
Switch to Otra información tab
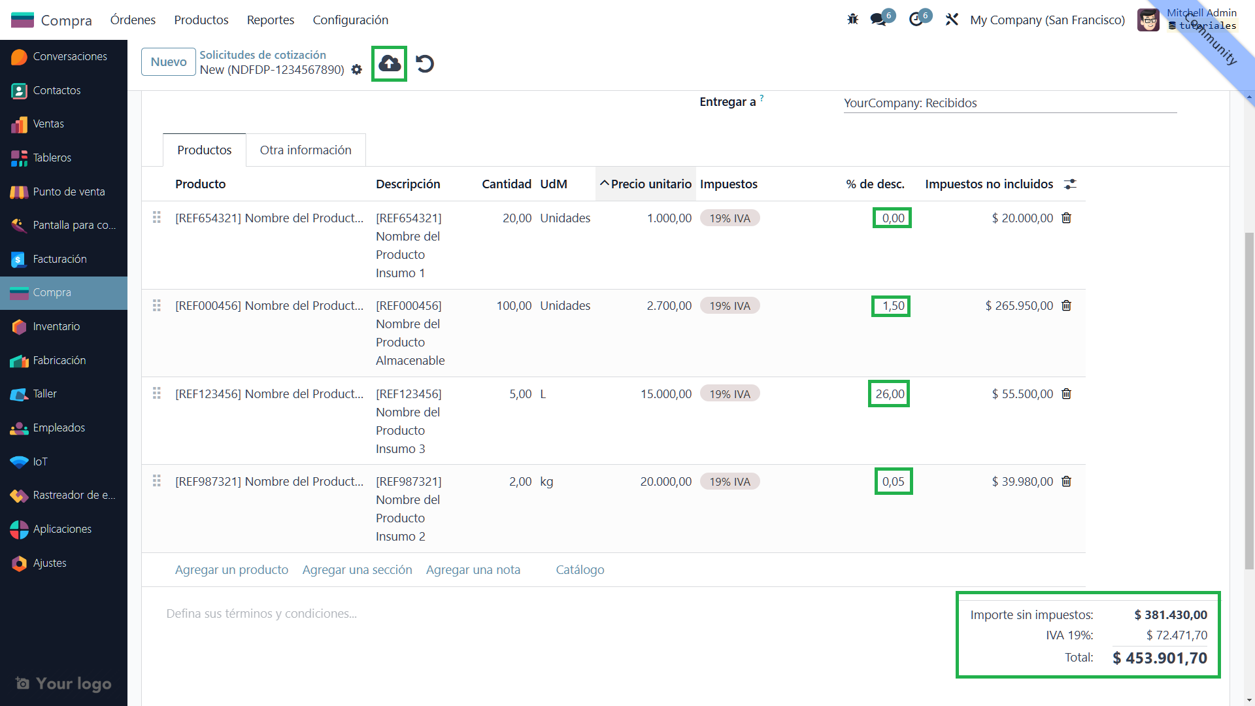[x=305, y=150]
